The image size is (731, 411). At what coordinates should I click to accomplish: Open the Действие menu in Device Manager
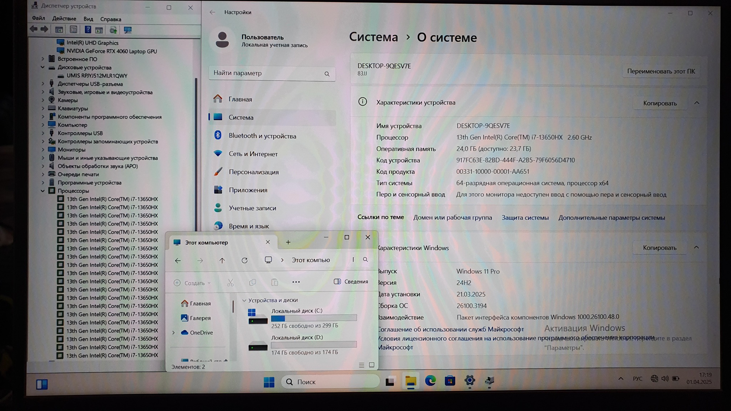click(x=64, y=19)
